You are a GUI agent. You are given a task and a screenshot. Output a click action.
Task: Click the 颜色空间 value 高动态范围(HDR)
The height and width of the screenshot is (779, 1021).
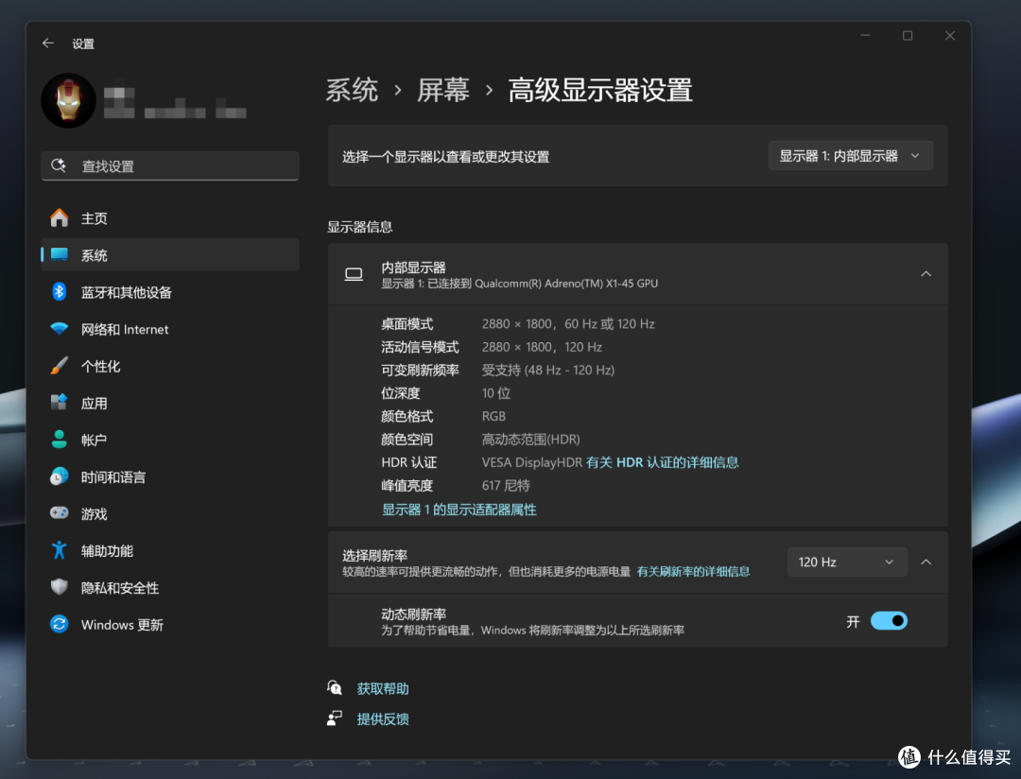(x=530, y=439)
